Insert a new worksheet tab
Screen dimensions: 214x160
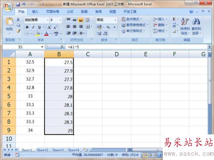pyautogui.click(x=86, y=150)
